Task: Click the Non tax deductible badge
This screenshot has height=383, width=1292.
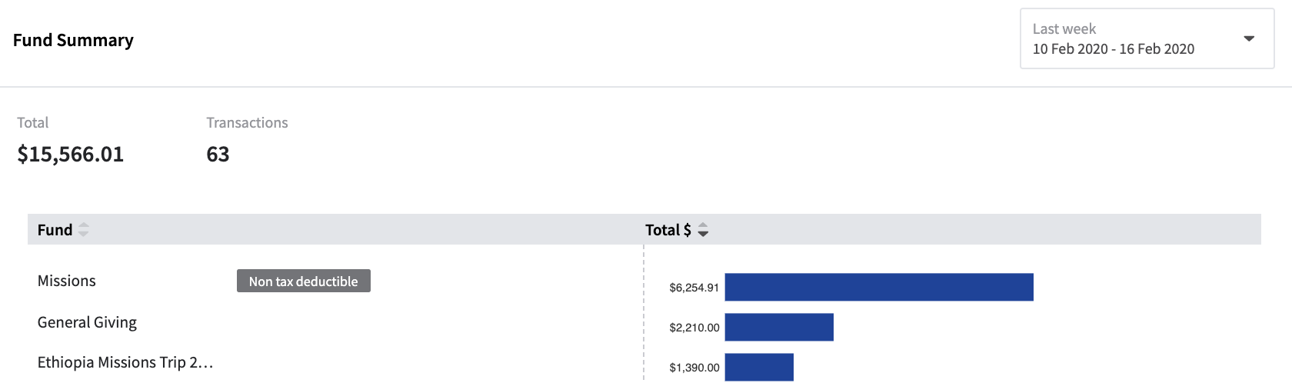Action: pyautogui.click(x=303, y=281)
